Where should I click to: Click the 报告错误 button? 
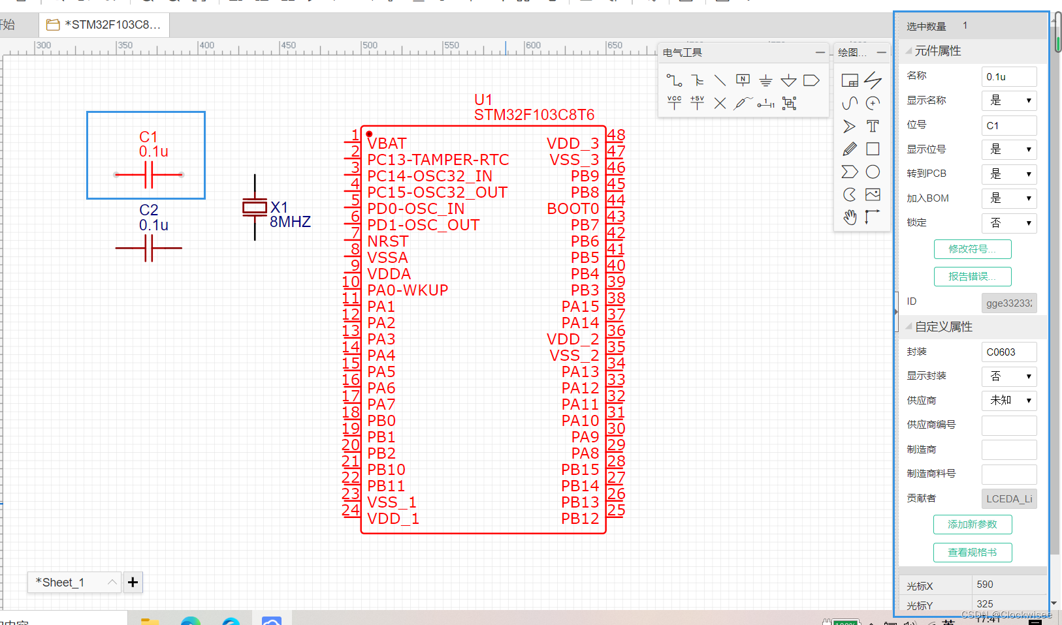[x=973, y=277]
